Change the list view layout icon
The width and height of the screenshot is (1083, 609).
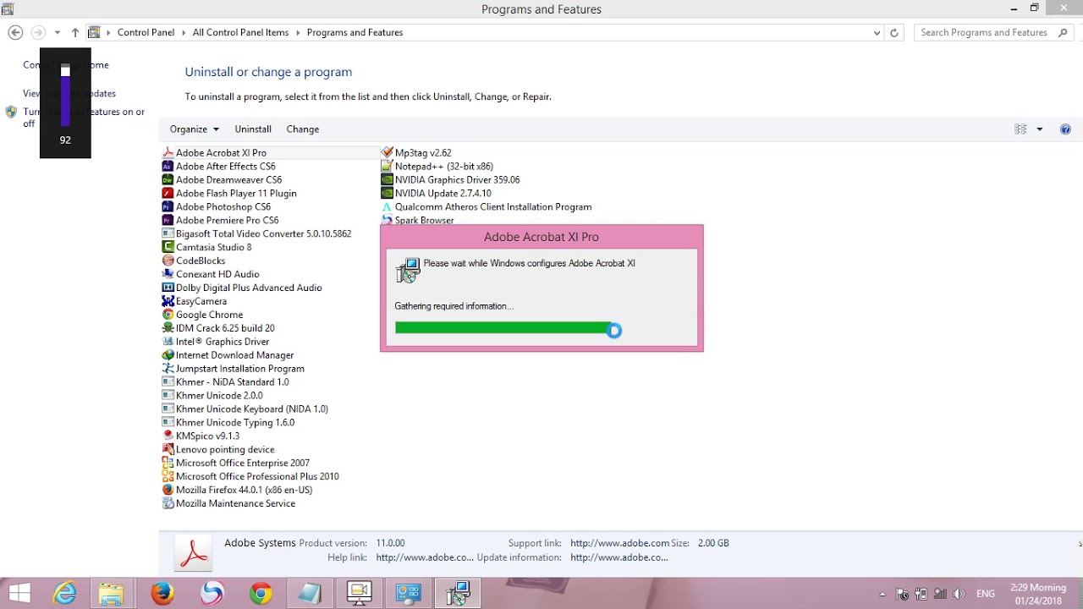tap(1020, 129)
